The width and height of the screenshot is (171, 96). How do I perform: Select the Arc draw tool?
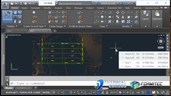pos(102,13)
